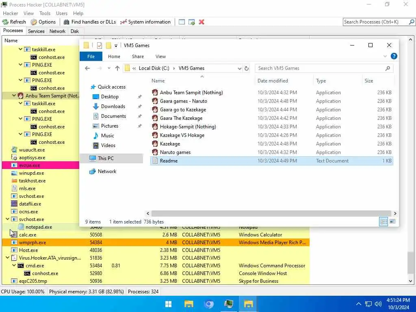Switch to the Disk tab
The width and height of the screenshot is (416, 312).
[x=75, y=31]
